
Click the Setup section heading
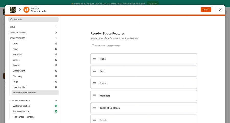[x=13, y=27]
